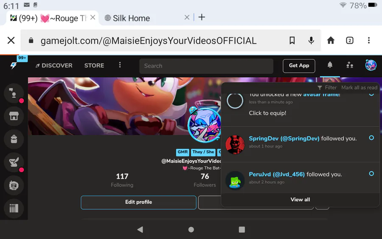
Task: Open the friends icon in navbar
Action: click(350, 65)
